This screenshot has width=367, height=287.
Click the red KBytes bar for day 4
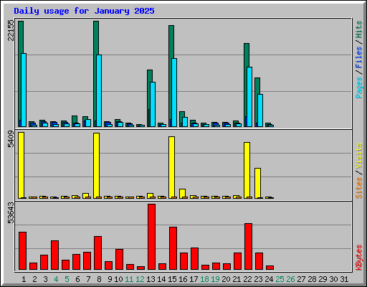(x=54, y=255)
